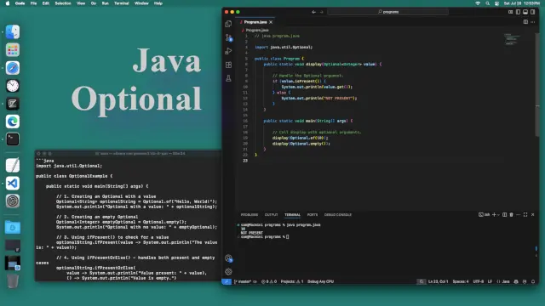Open the Trash in the Dock
Screen dimensions: 545x306
click(x=13, y=281)
